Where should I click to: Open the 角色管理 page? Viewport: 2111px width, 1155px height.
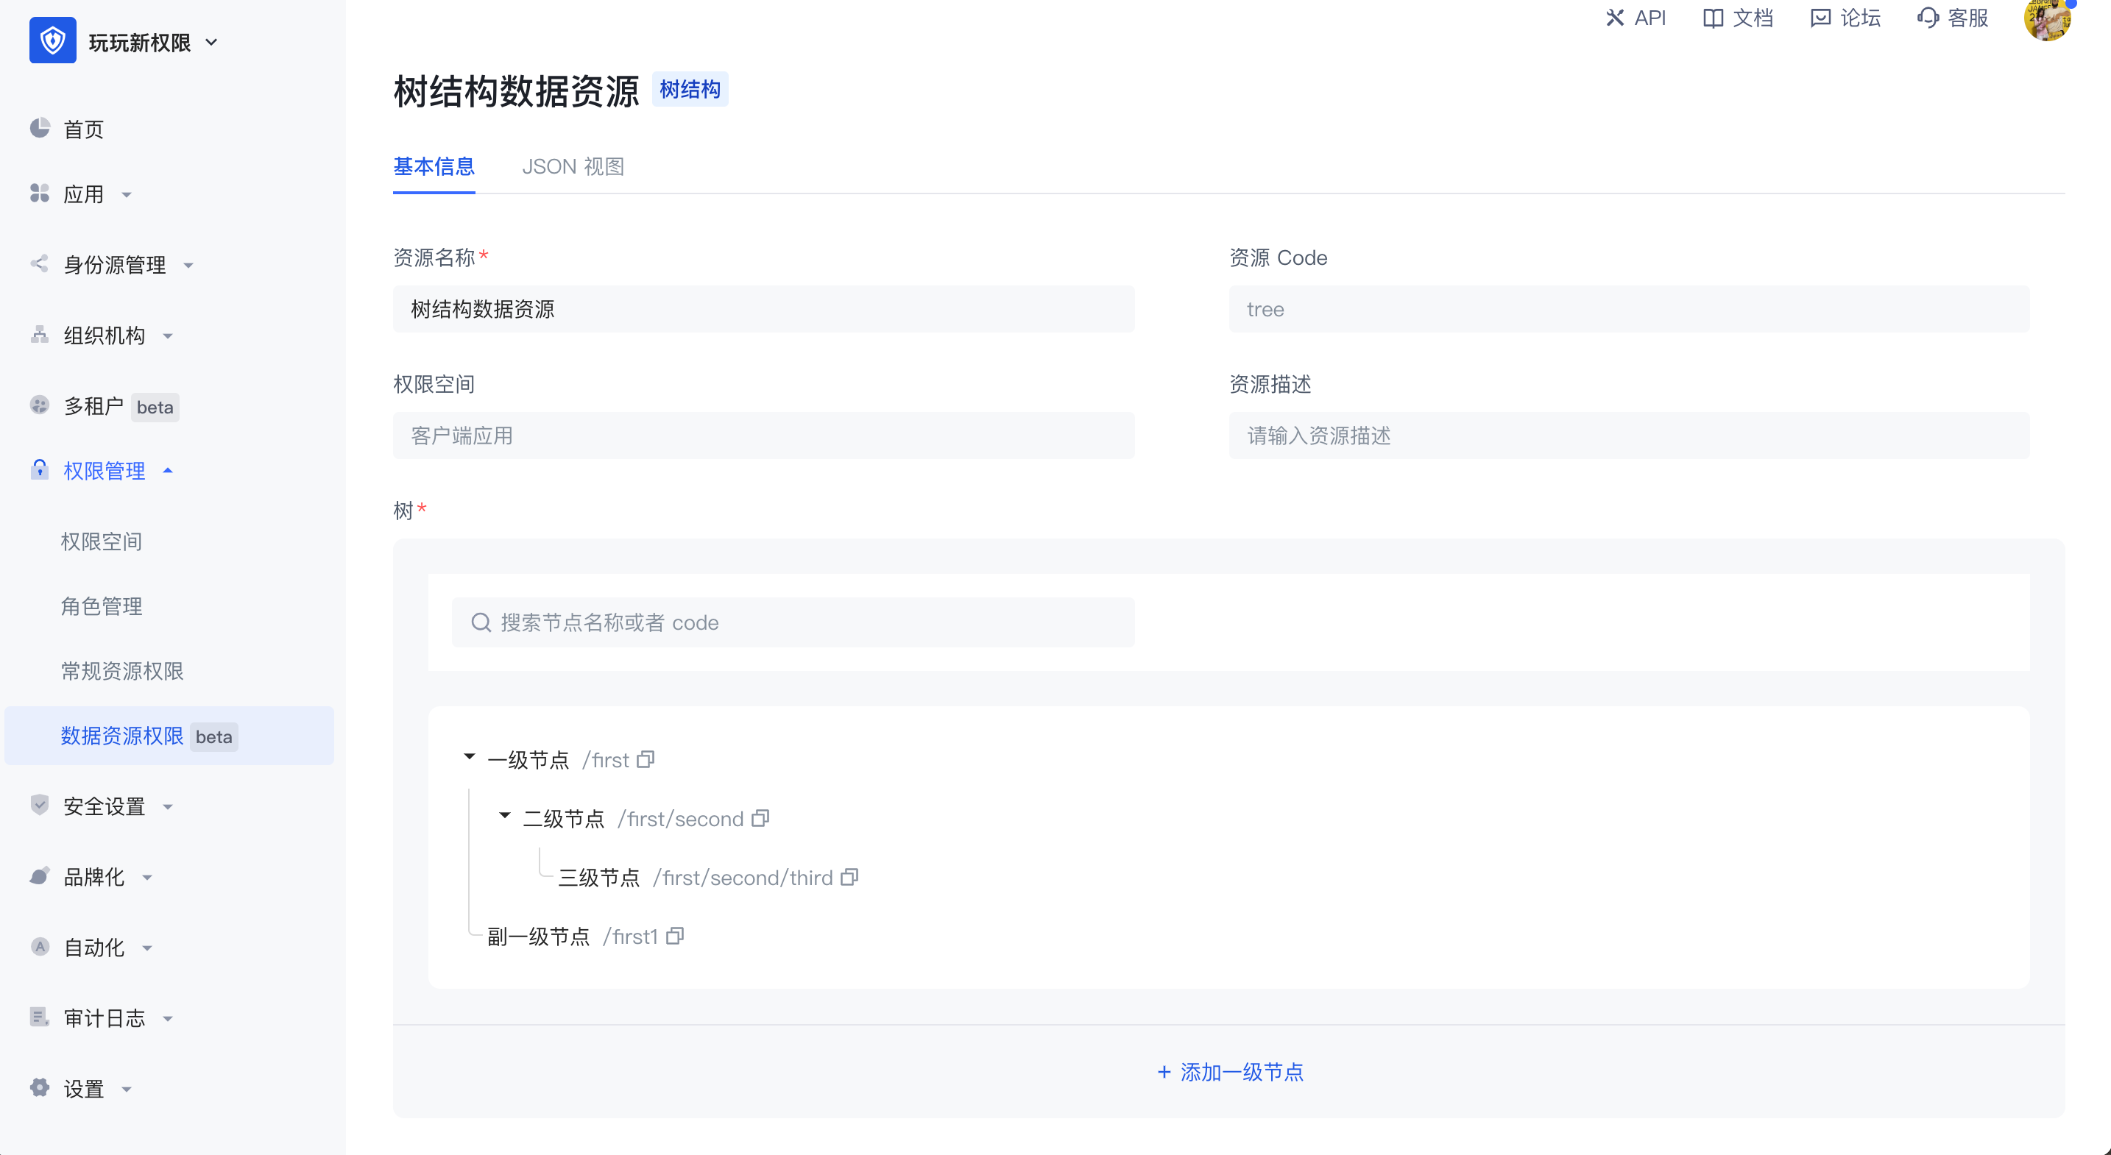(101, 606)
